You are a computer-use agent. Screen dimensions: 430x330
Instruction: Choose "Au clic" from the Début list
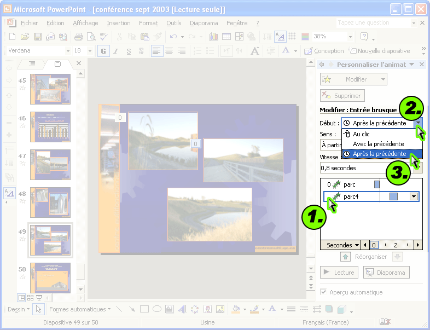pyautogui.click(x=361, y=134)
